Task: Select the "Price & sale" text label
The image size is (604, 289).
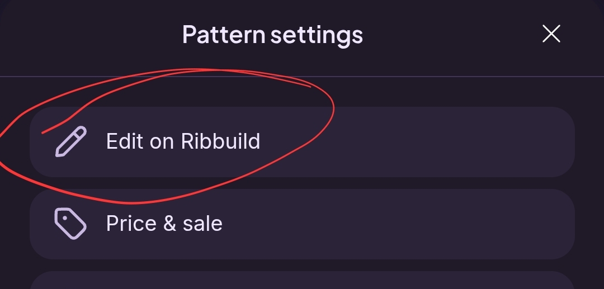Action: (164, 224)
